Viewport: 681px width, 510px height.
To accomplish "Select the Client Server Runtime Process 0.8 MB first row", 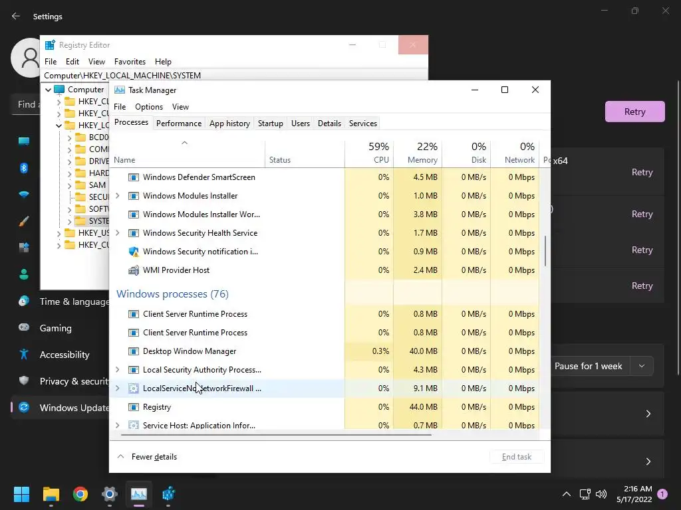I will pyautogui.click(x=325, y=314).
